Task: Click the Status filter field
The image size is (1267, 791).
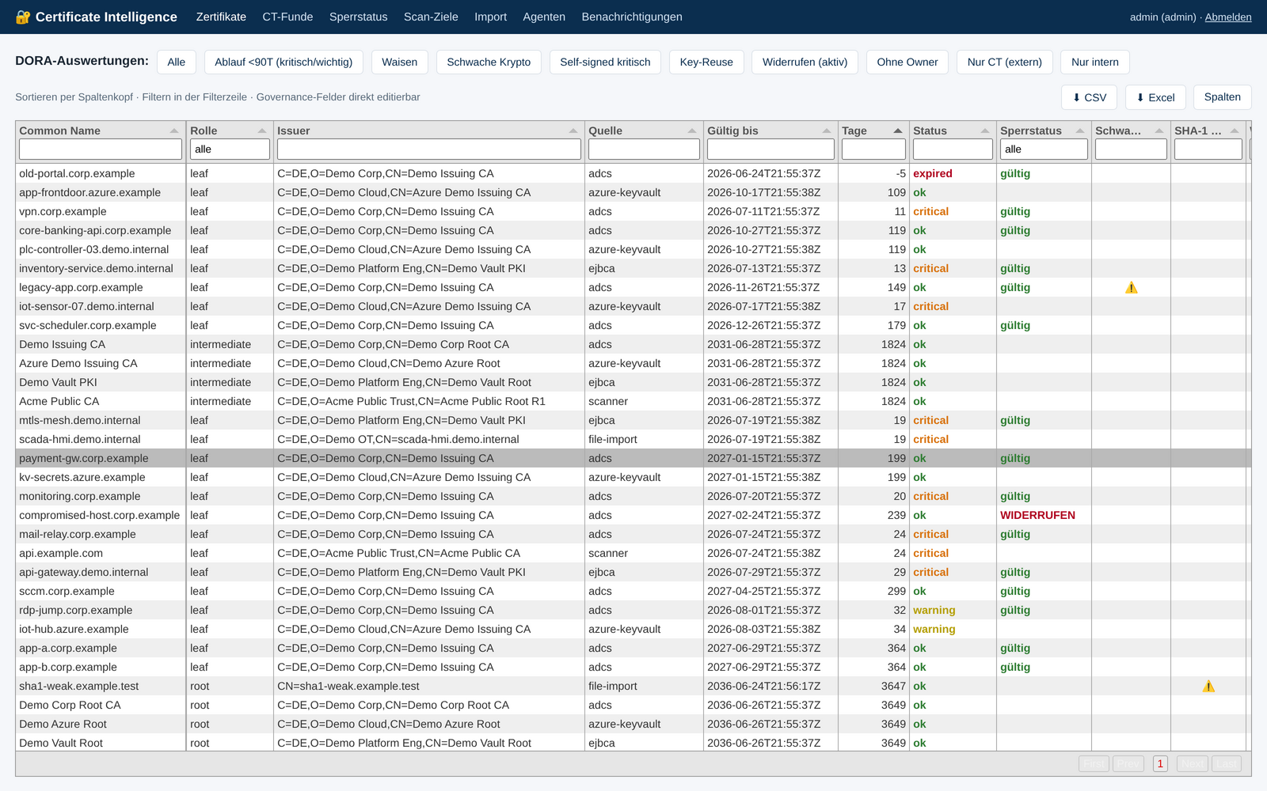Action: (x=953, y=149)
